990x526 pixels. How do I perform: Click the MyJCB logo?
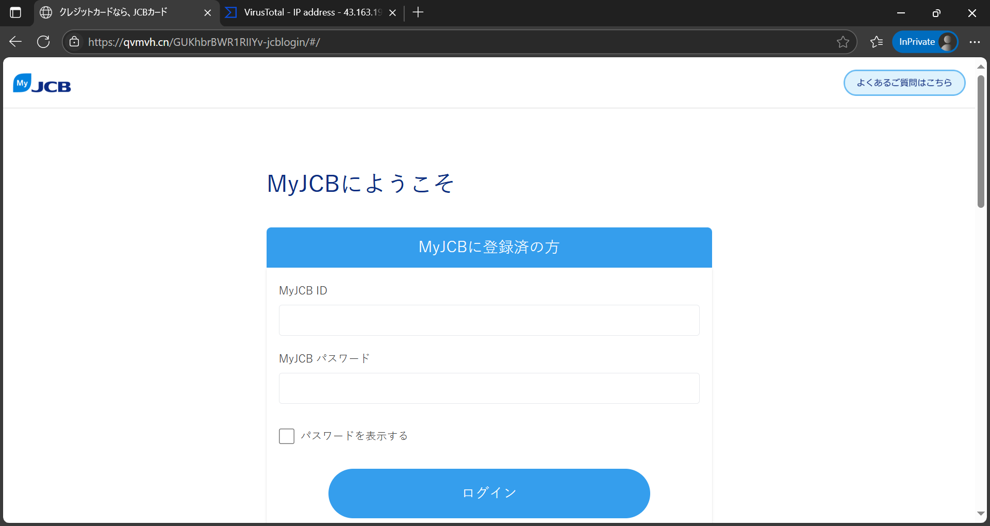pos(42,83)
